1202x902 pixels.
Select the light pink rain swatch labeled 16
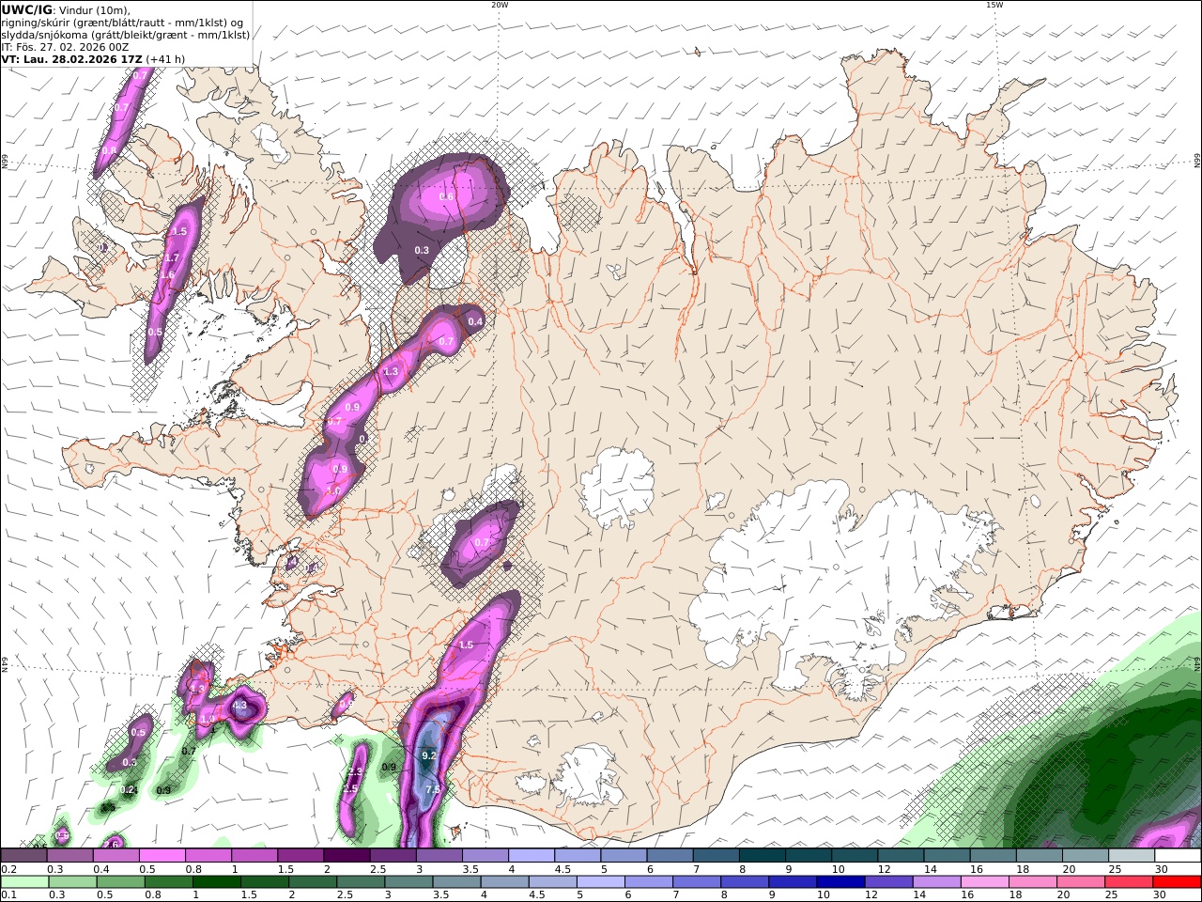(x=985, y=882)
